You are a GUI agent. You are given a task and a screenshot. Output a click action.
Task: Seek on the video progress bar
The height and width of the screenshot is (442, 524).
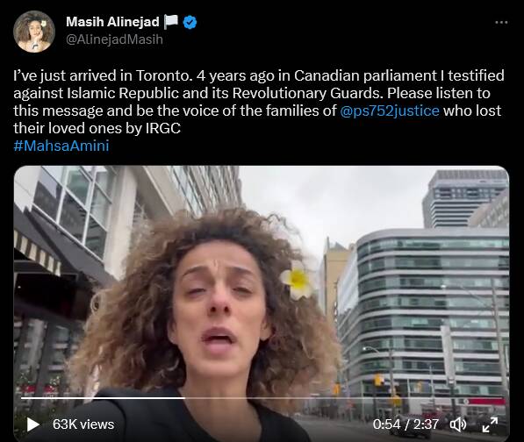[x=263, y=398]
